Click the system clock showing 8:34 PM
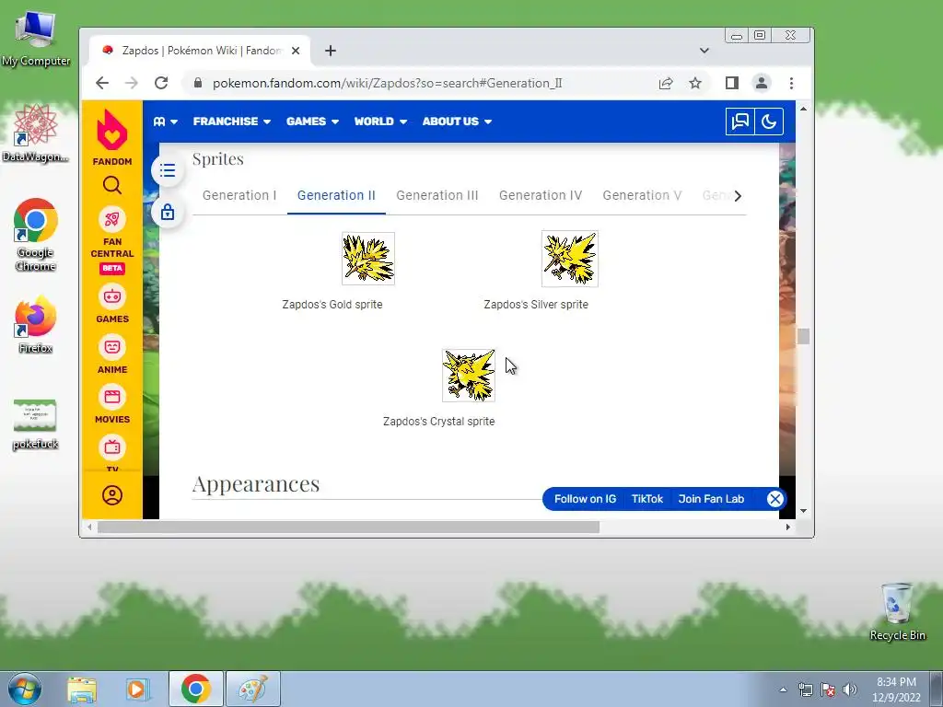The width and height of the screenshot is (943, 707). [896, 690]
